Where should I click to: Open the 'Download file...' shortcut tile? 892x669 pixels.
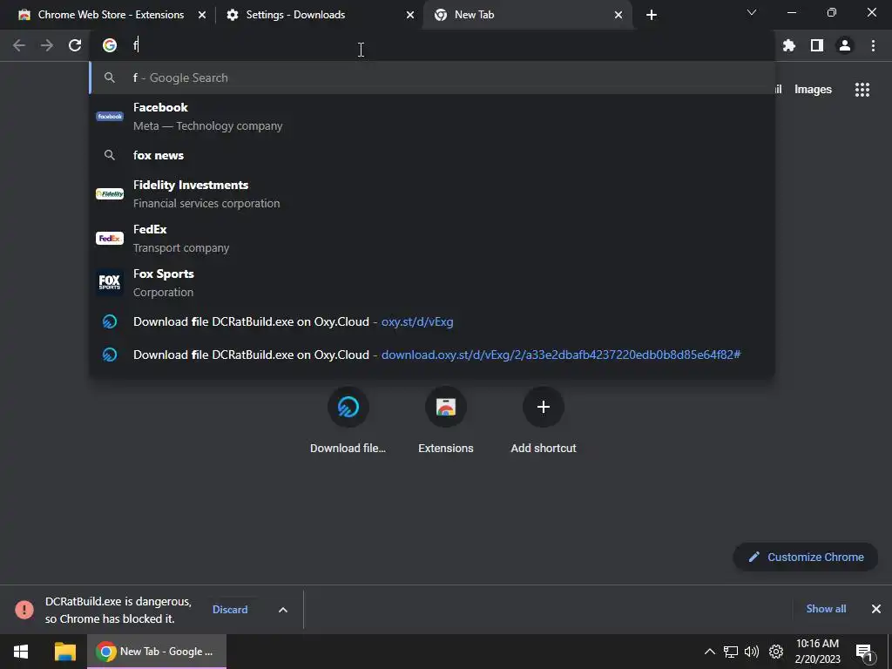(348, 421)
